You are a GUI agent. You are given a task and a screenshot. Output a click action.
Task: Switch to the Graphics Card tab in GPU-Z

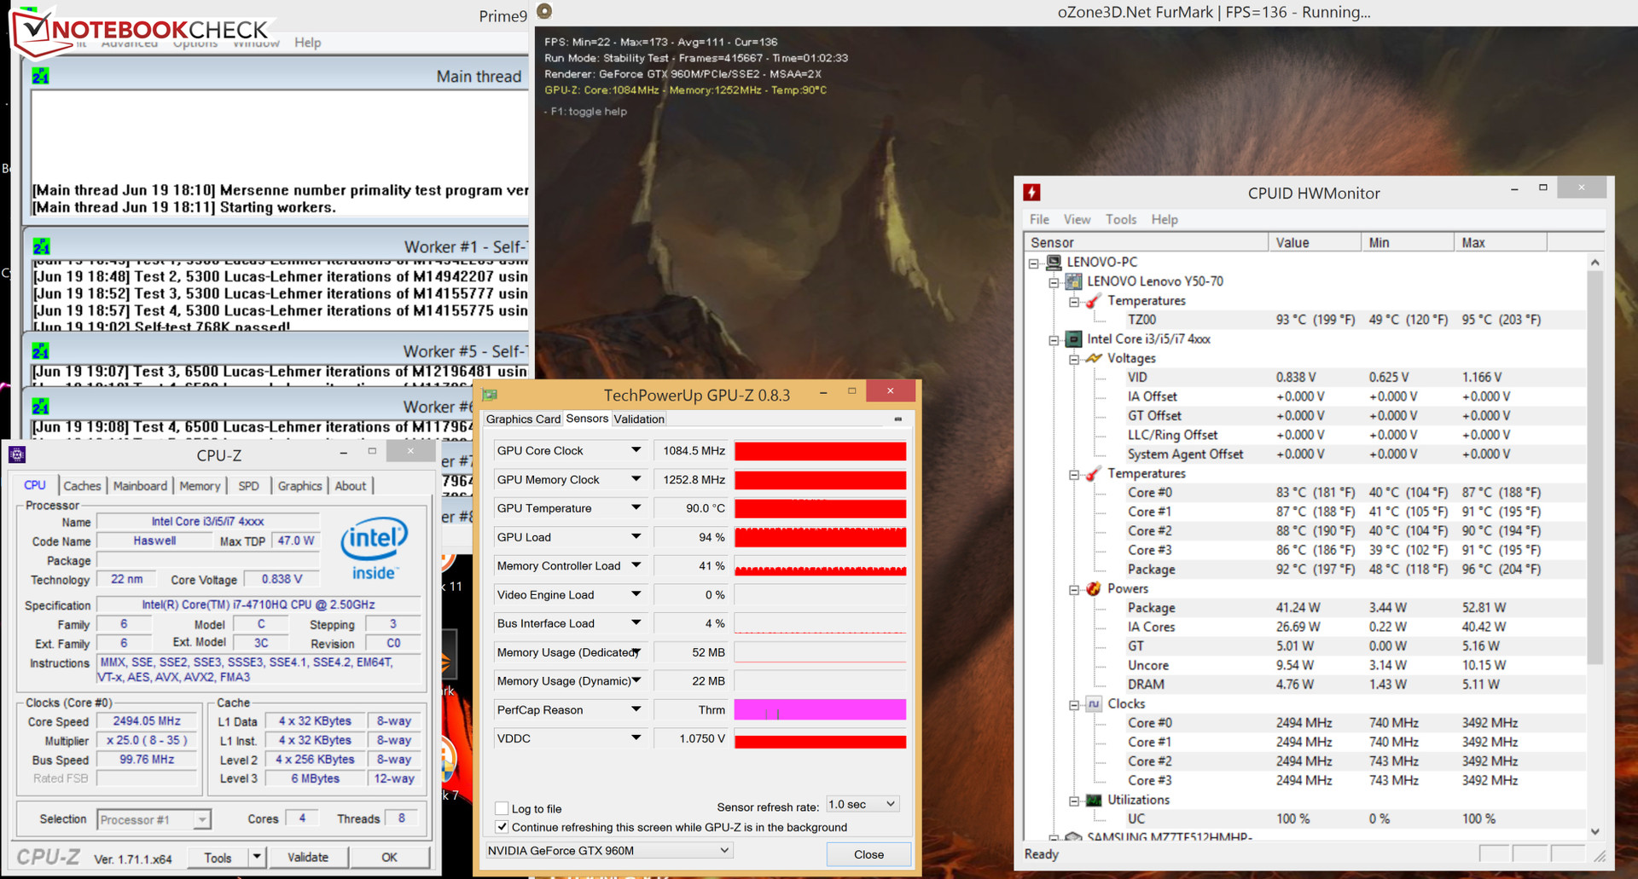(x=523, y=419)
